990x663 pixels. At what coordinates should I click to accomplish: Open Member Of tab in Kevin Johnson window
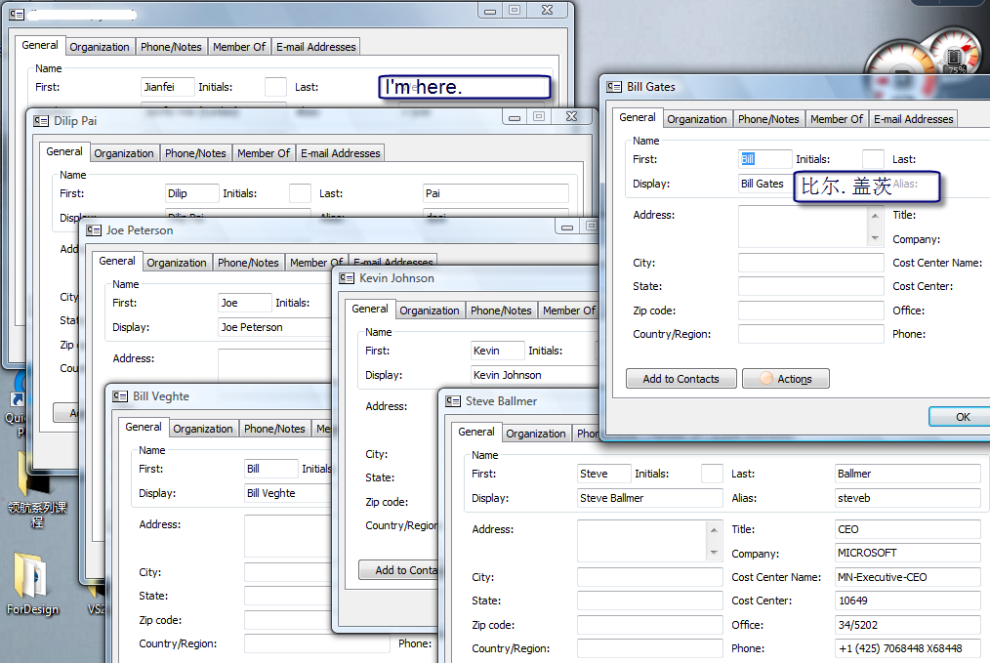tap(569, 311)
